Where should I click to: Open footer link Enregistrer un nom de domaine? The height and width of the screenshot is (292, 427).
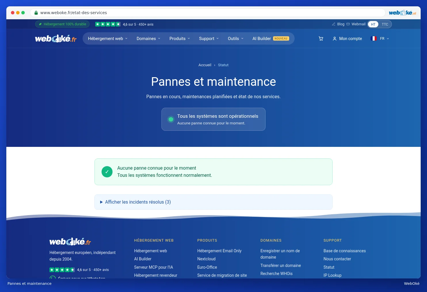[280, 254]
